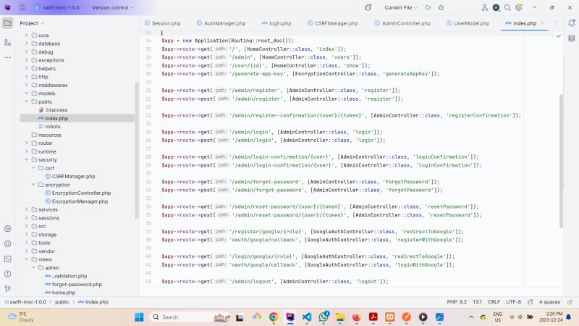Image resolution: width=579 pixels, height=326 pixels.
Task: Open the Terminal tool window
Action: 7,258
